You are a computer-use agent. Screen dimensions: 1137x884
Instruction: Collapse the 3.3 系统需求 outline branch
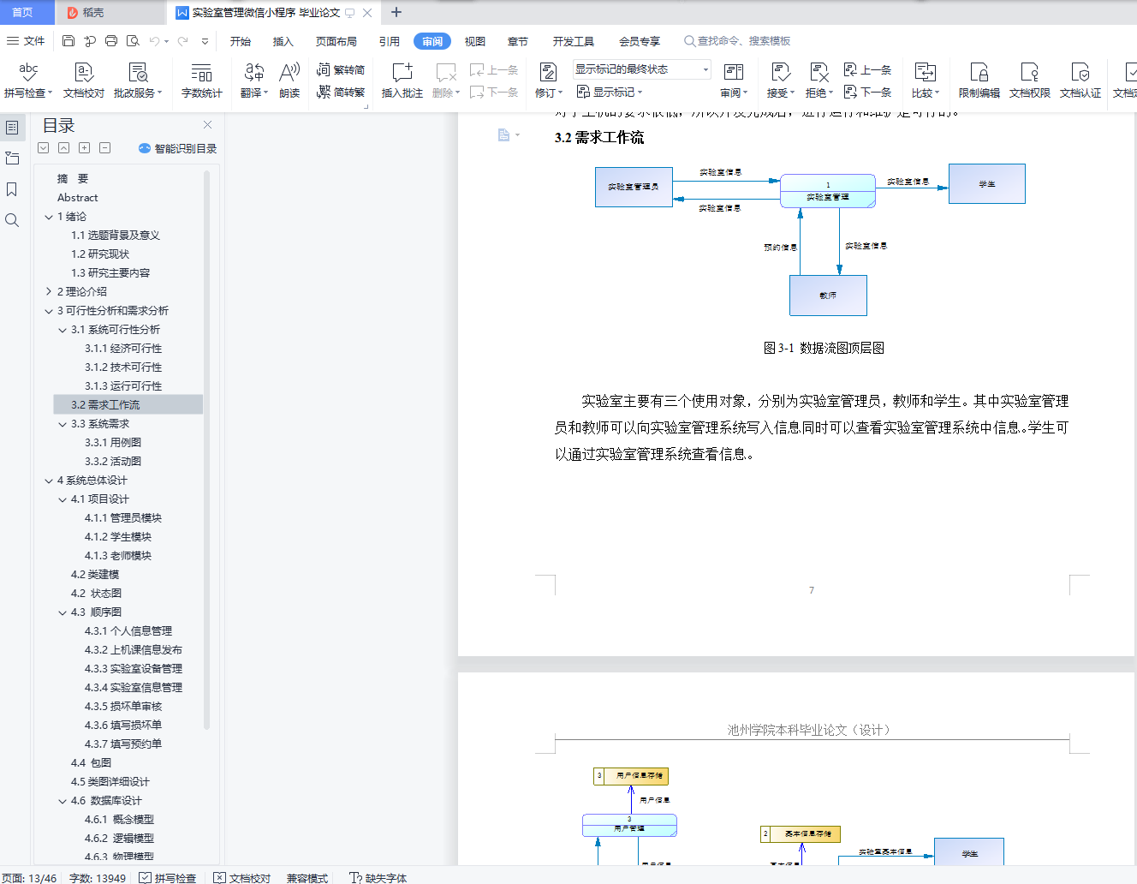click(63, 424)
